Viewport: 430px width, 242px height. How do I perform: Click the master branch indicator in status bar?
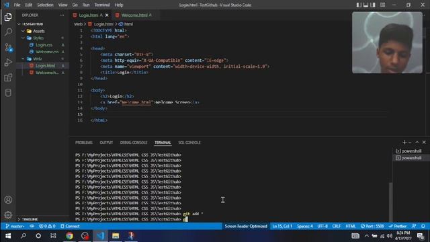click(15, 226)
